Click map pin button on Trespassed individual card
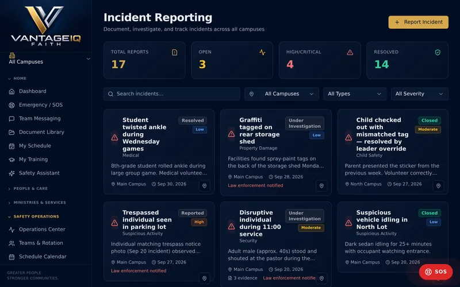Screen dimensions: 460x287 [x=205, y=278]
